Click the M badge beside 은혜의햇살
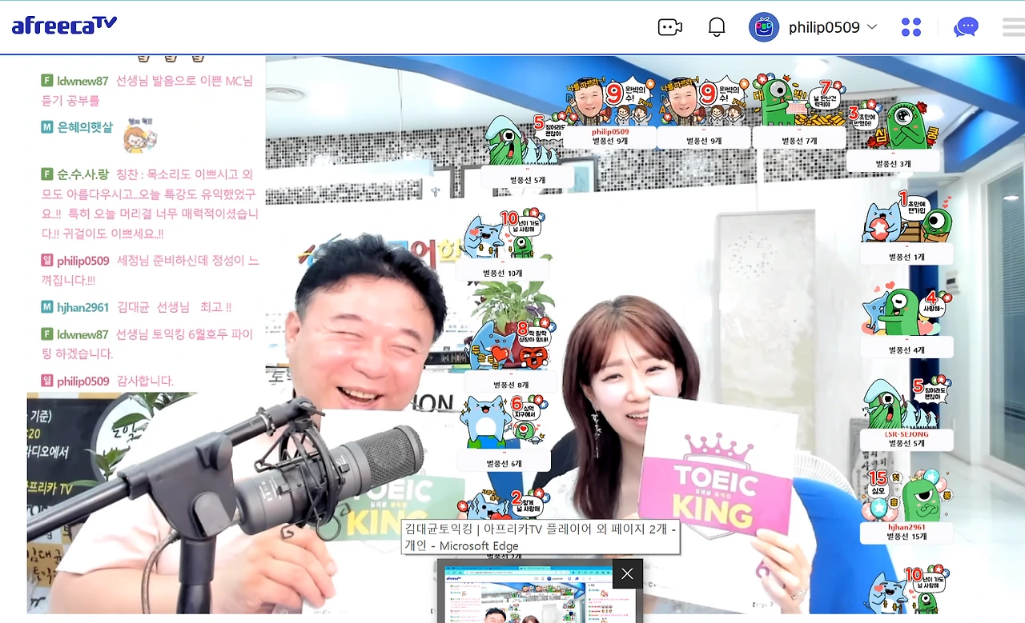 [47, 127]
